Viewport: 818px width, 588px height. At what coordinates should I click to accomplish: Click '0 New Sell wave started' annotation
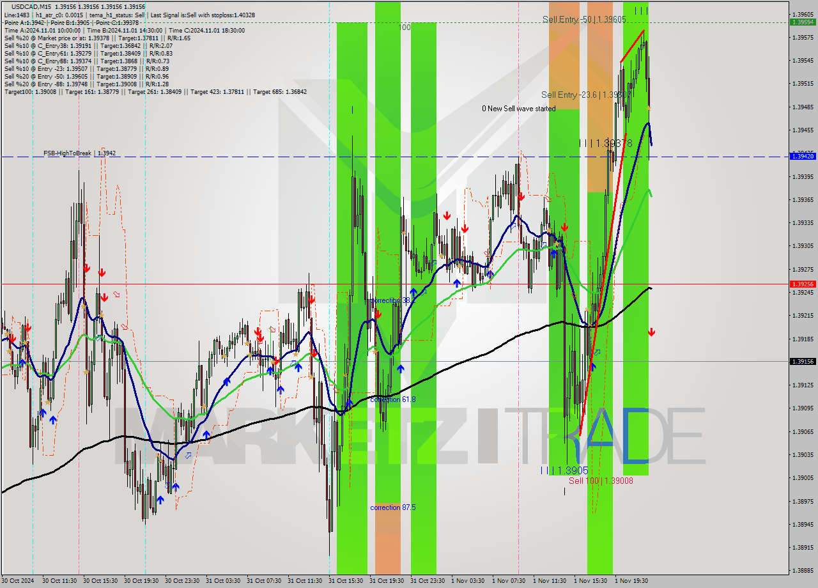(x=518, y=109)
